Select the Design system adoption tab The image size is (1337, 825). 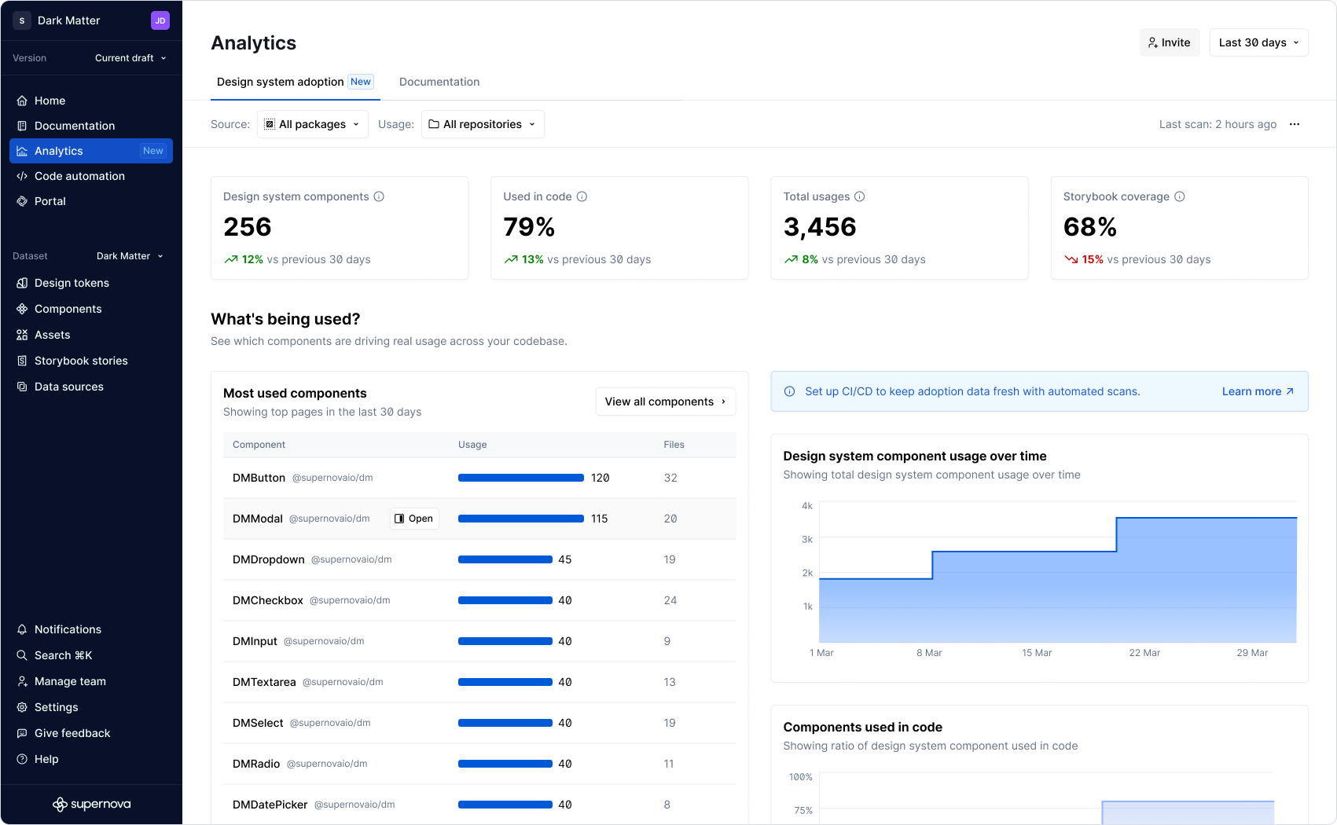point(296,82)
